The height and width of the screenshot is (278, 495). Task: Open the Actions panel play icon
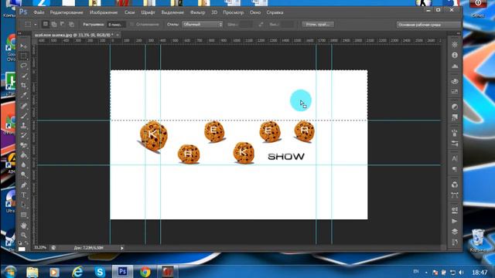pyautogui.click(x=455, y=221)
